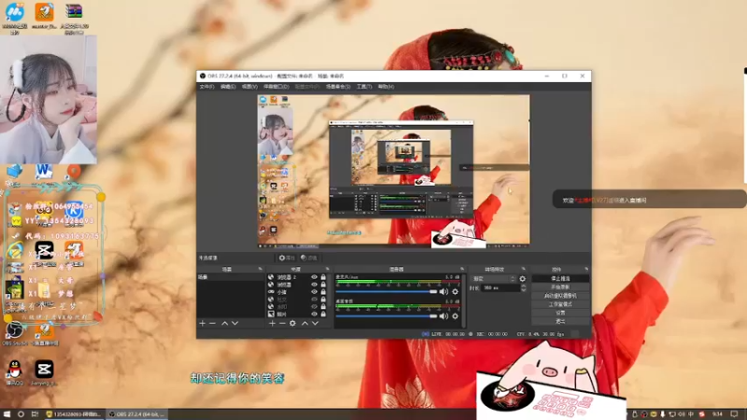Move the scene down with the arrow icon
Screen dimensions: 747x420
click(235, 323)
